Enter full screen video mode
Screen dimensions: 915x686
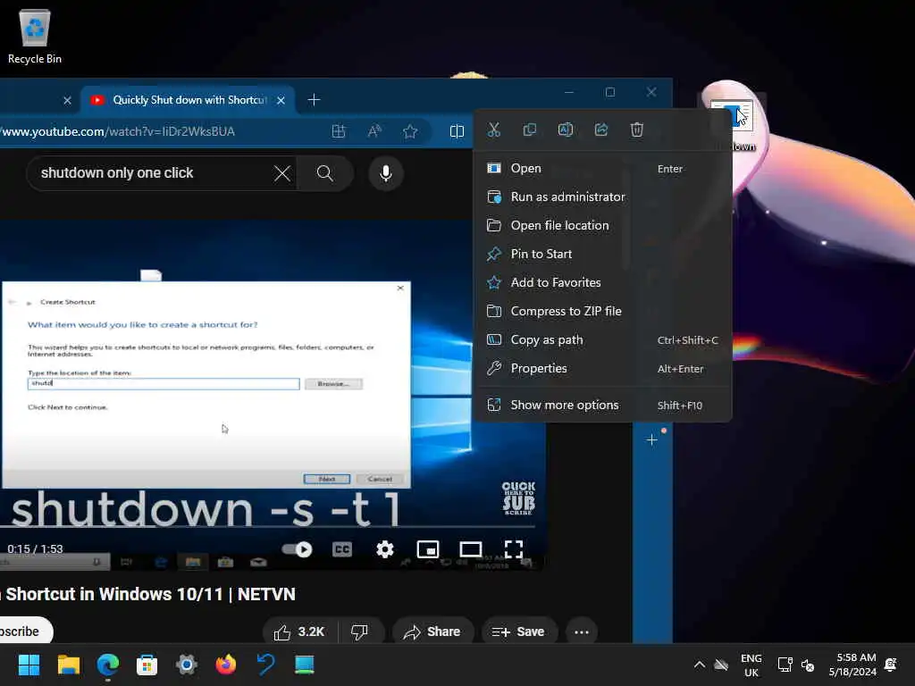point(514,549)
